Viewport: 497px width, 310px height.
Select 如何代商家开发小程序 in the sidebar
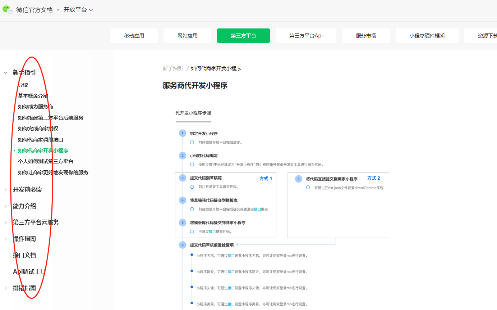(x=43, y=150)
